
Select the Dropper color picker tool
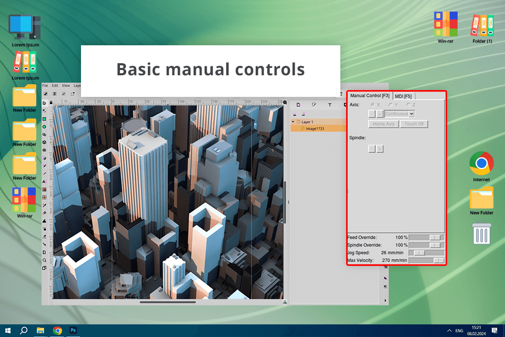point(44,205)
